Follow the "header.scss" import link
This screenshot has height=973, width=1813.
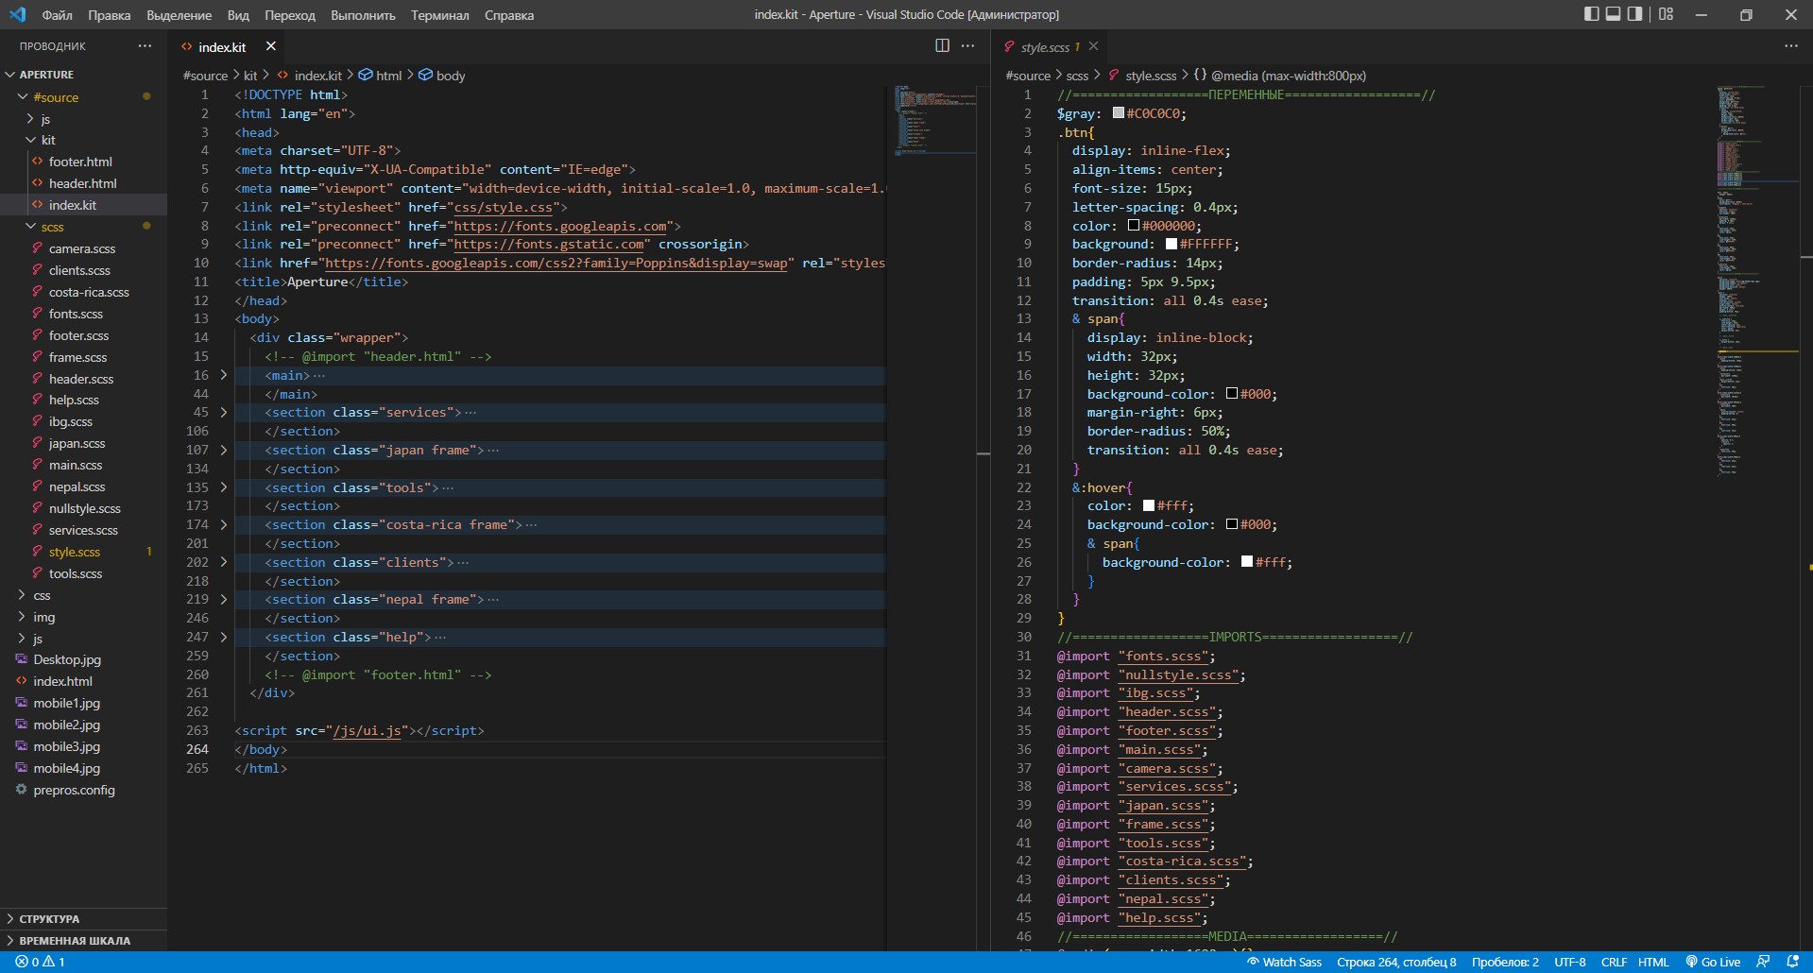[1167, 712]
